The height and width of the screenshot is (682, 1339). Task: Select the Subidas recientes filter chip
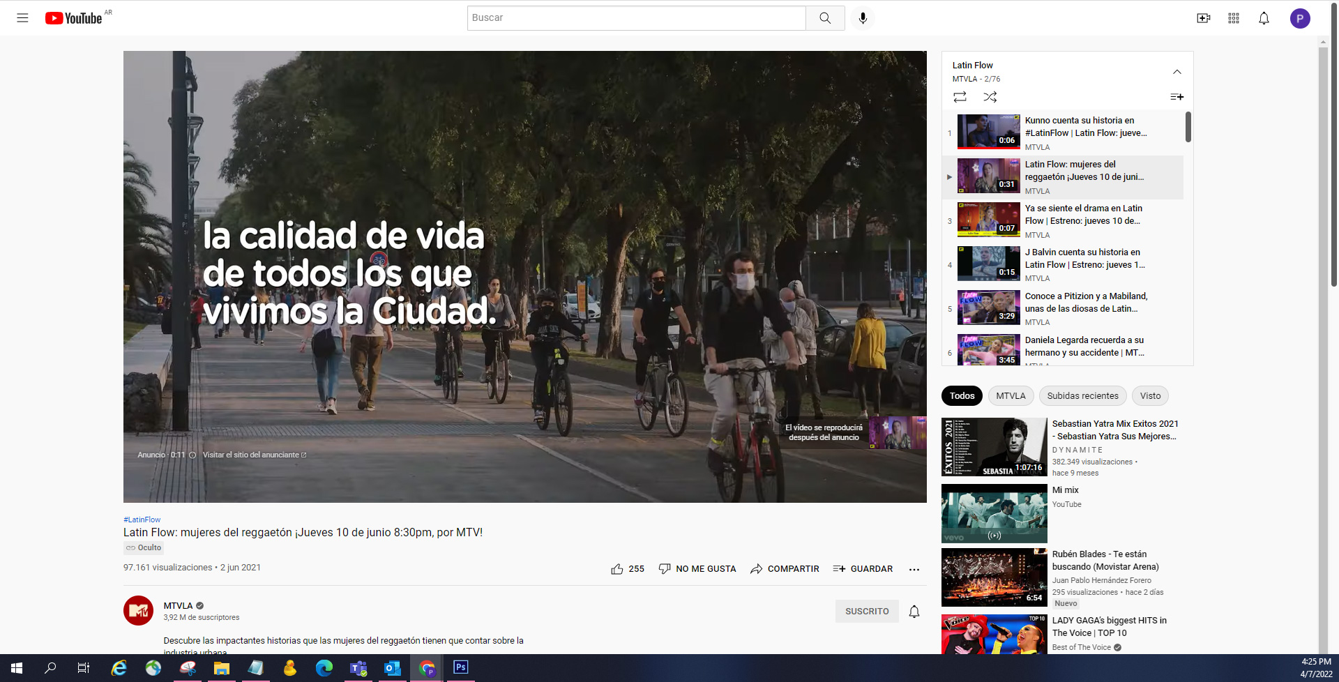point(1082,396)
